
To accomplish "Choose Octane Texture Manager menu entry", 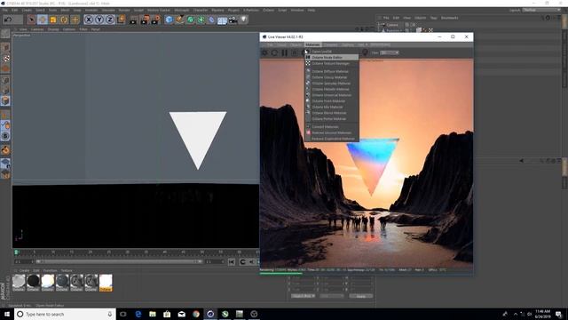I will pyautogui.click(x=331, y=63).
